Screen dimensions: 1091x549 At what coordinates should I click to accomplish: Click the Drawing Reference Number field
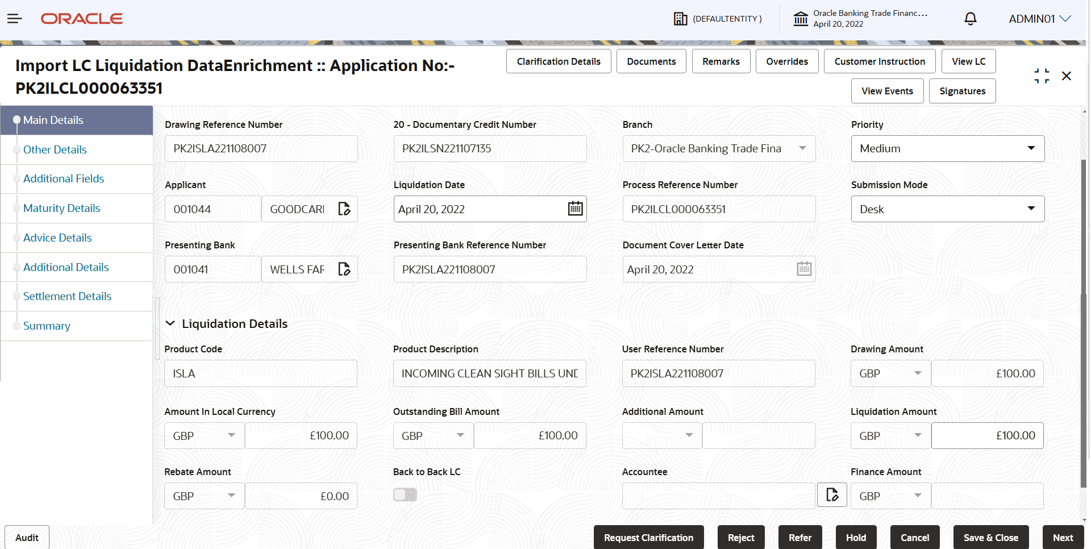click(261, 149)
